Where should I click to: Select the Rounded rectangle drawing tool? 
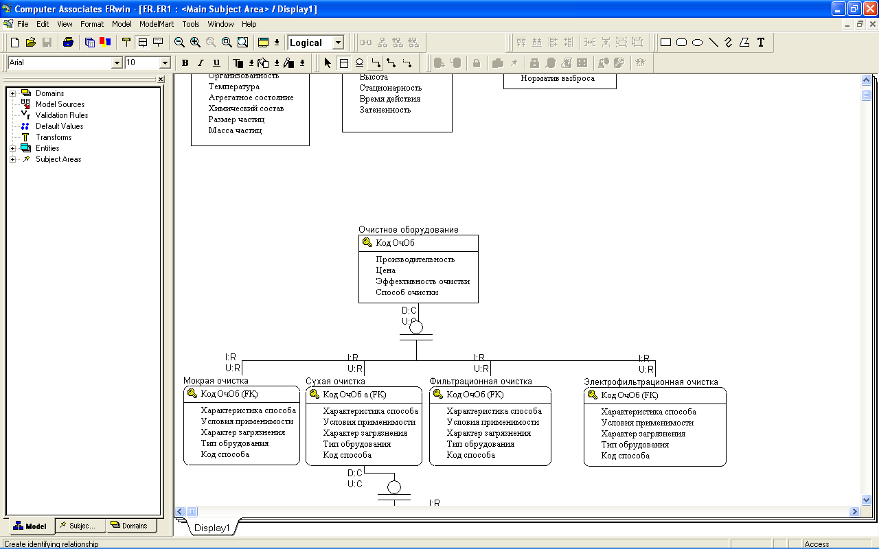click(681, 43)
